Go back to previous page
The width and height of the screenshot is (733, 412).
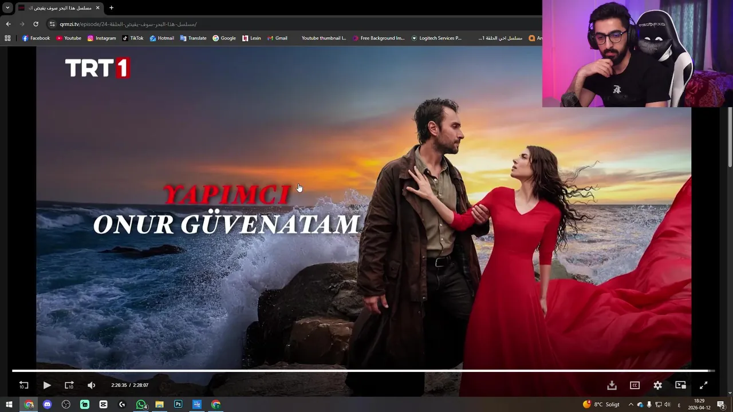point(8,24)
